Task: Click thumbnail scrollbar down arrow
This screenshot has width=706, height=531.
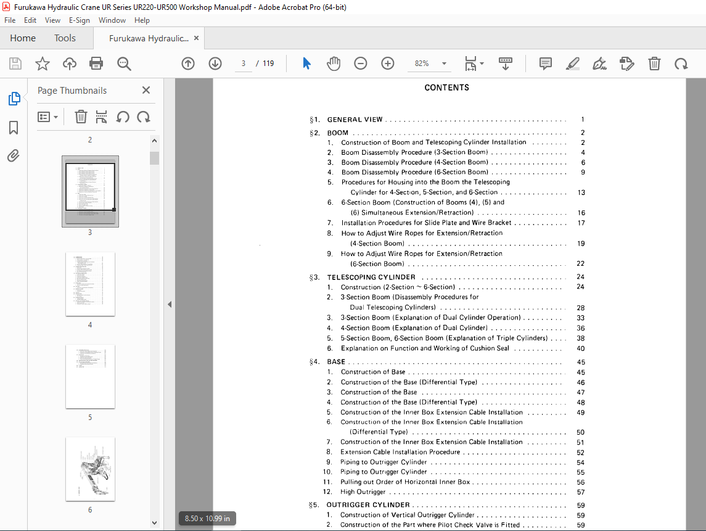Action: click(154, 523)
